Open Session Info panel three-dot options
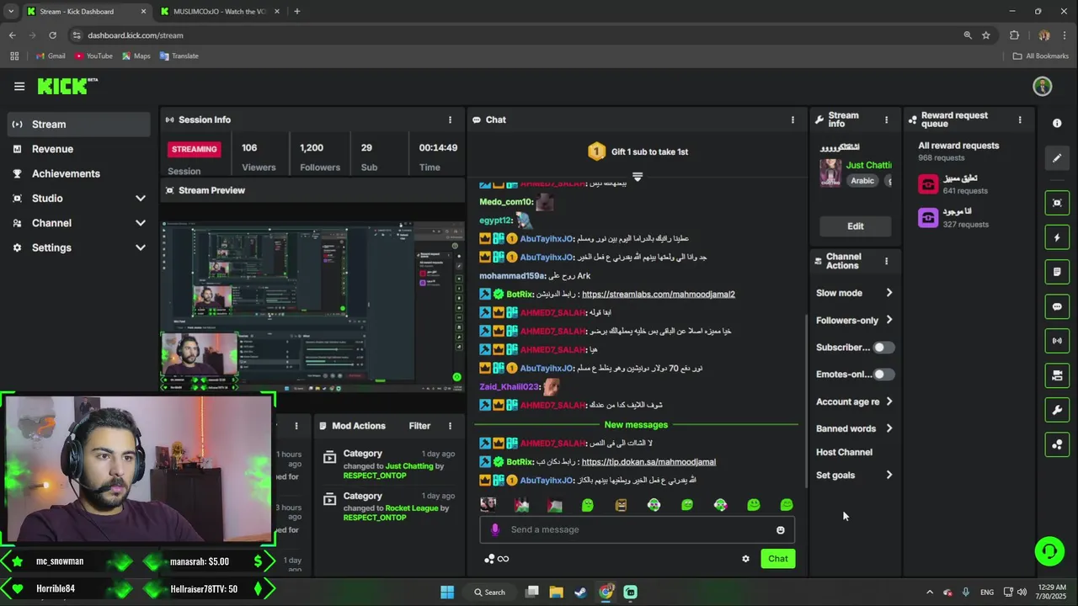The height and width of the screenshot is (606, 1078). 450,120
